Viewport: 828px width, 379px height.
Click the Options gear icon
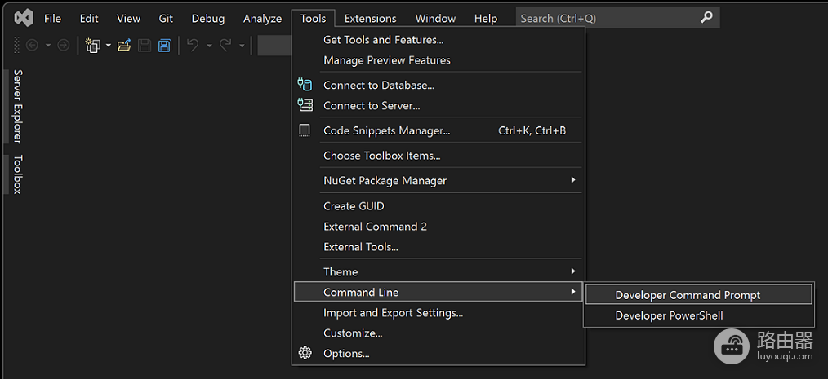click(305, 353)
